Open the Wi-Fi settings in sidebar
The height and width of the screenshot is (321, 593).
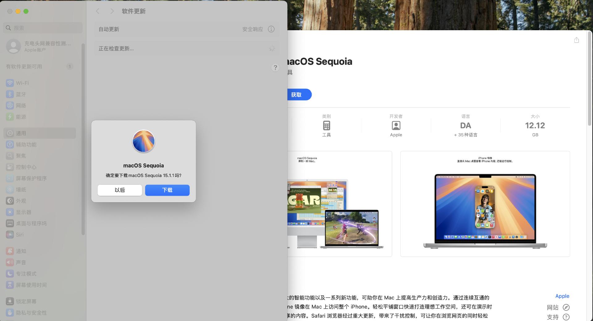(x=10, y=83)
